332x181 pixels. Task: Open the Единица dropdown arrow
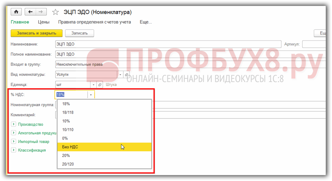94,85
